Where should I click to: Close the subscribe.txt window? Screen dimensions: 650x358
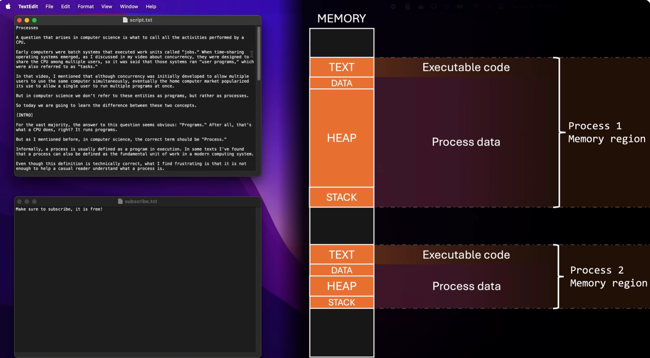[19, 201]
